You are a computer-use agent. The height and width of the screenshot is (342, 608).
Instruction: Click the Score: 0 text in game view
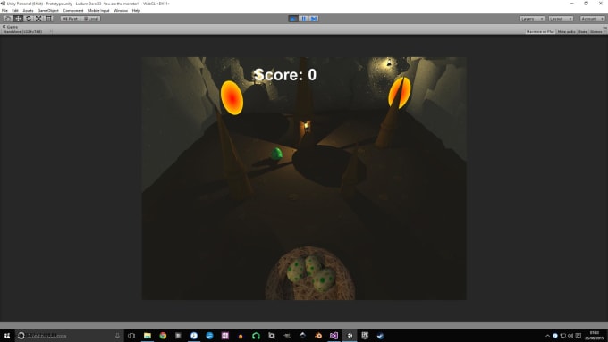(285, 75)
